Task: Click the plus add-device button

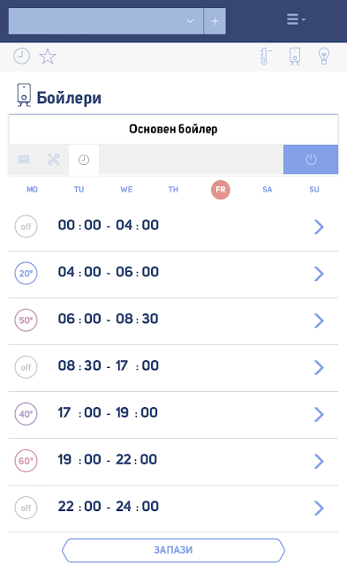Action: coord(215,21)
